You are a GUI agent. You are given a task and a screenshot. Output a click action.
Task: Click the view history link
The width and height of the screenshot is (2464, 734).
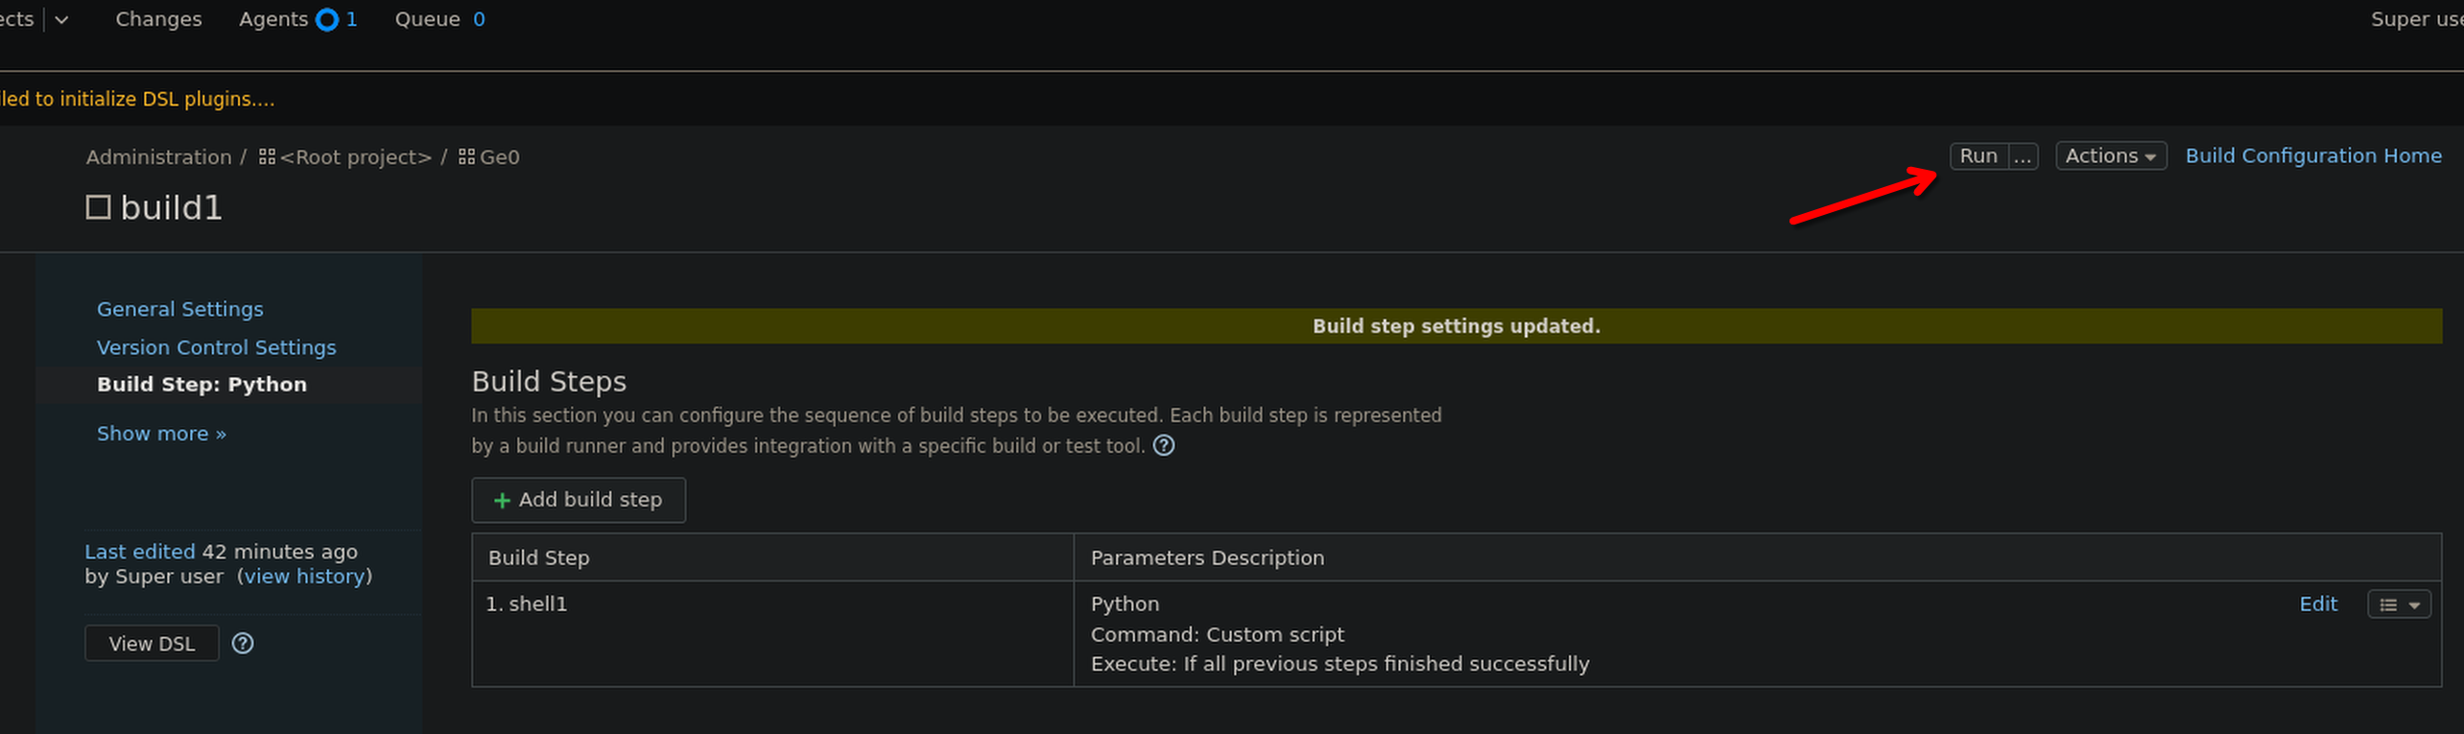click(305, 576)
